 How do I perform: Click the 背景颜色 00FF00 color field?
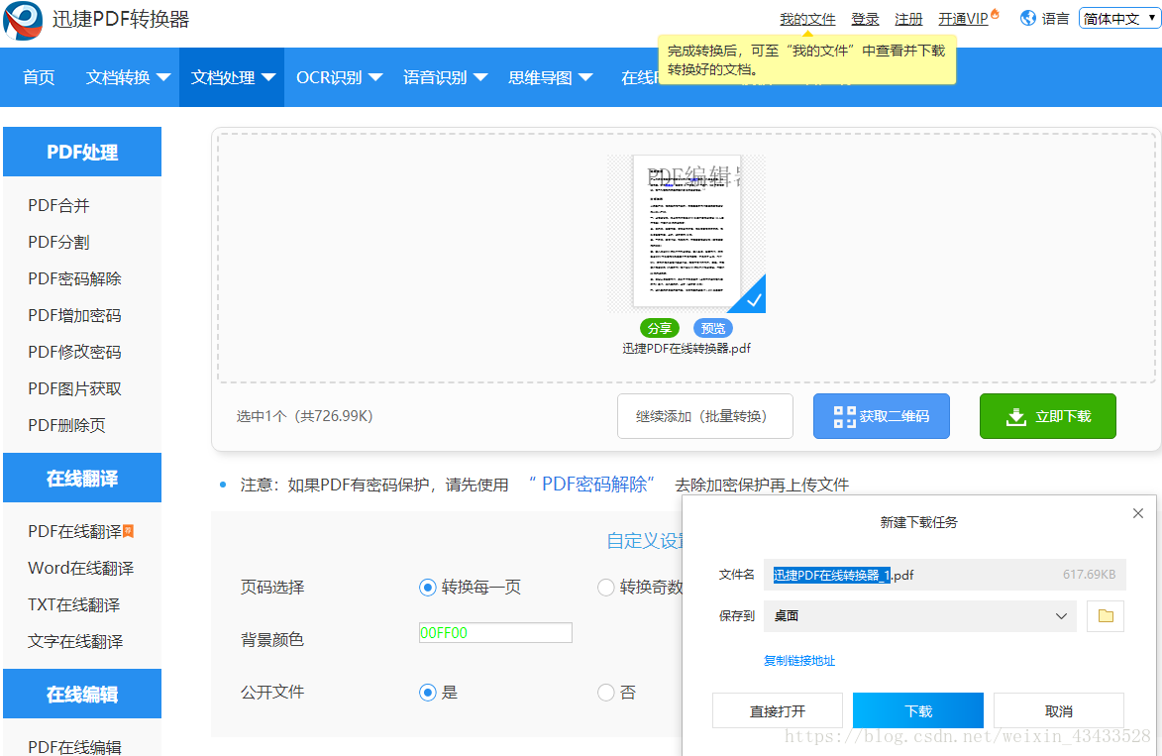495,633
